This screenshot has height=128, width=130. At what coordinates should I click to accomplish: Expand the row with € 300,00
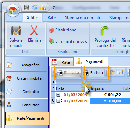(x=58, y=101)
